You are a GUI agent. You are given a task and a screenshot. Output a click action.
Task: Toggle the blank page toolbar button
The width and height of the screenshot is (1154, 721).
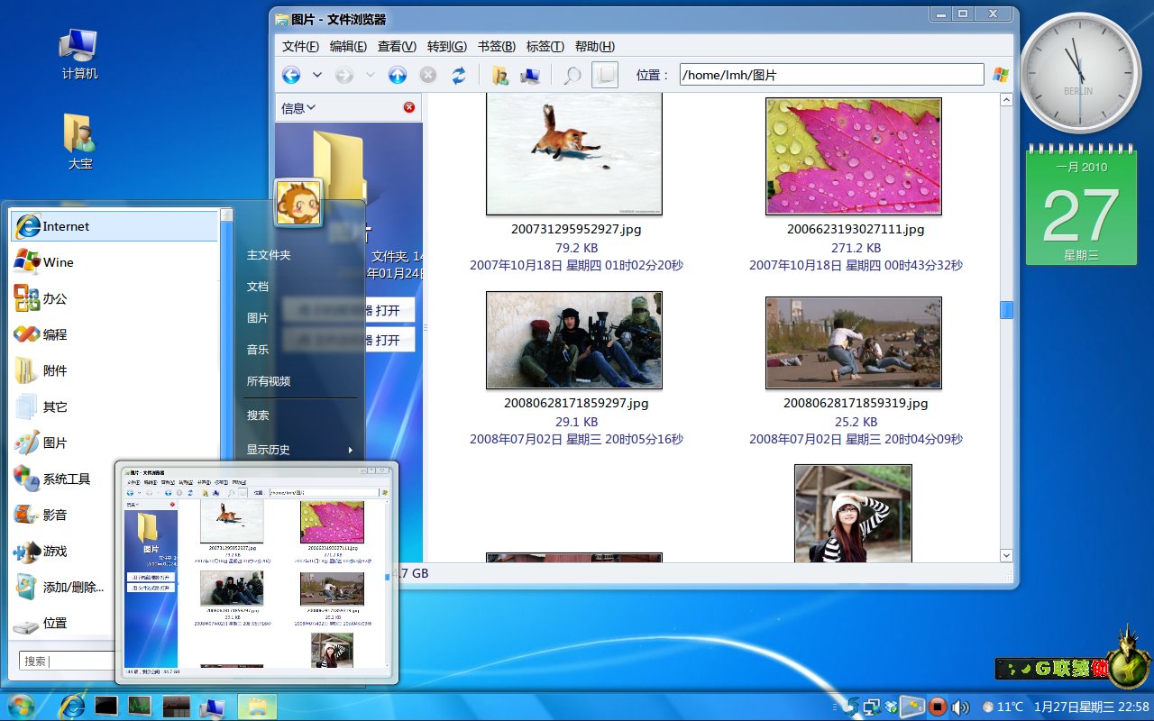coord(605,75)
